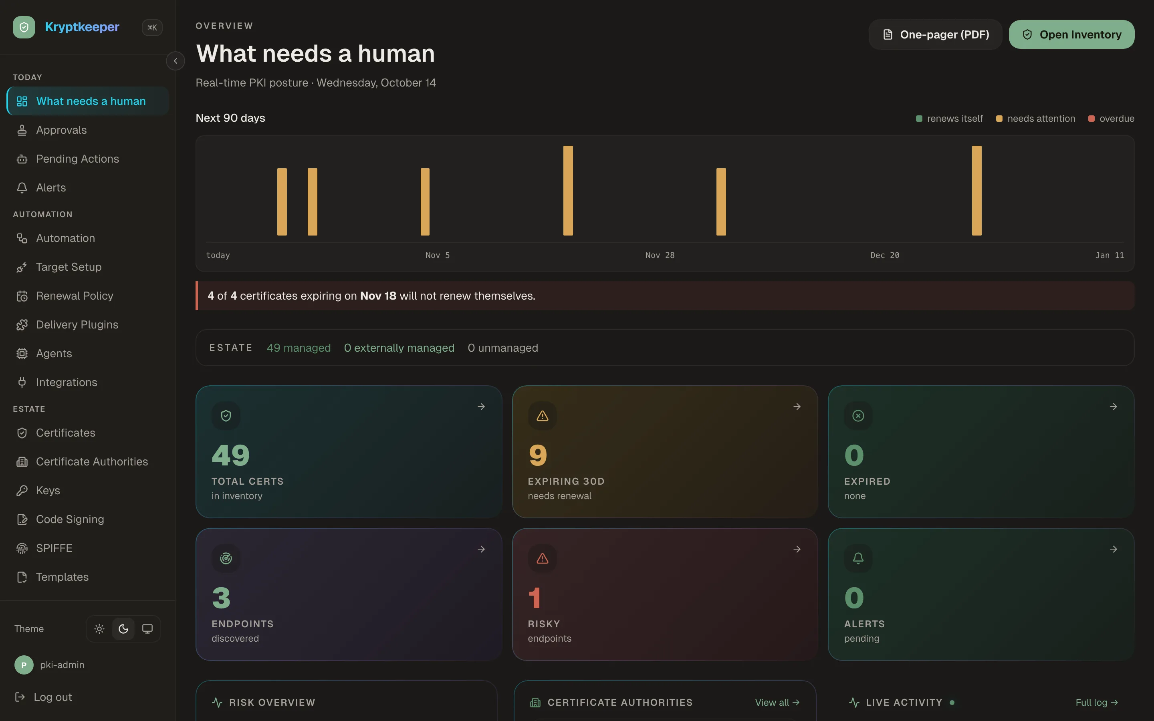This screenshot has width=1154, height=721.
Task: Click the Renewal Policy calendar icon
Action: pyautogui.click(x=22, y=296)
